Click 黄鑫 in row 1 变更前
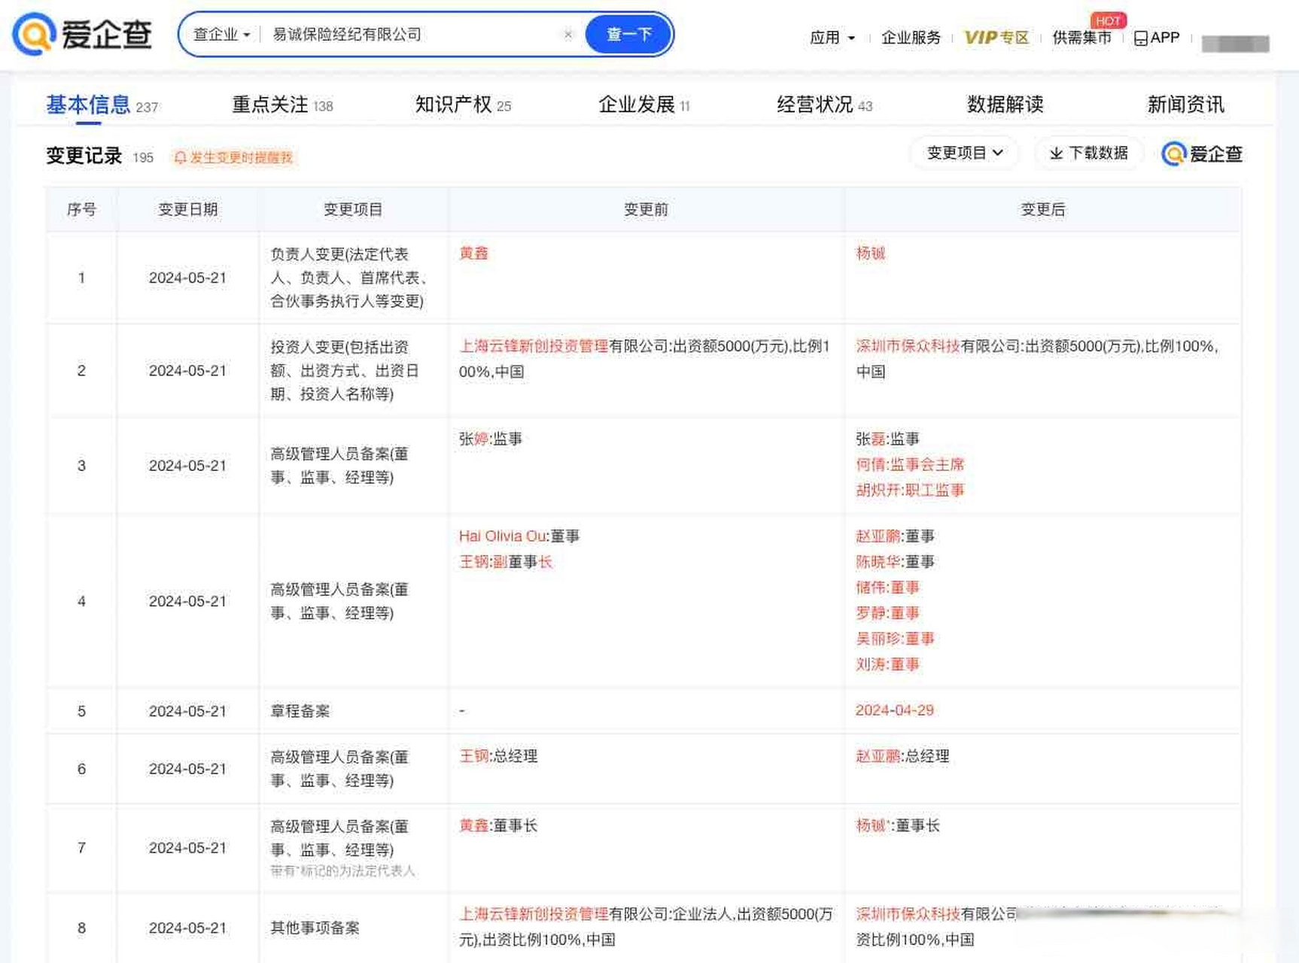1299x963 pixels. (473, 254)
